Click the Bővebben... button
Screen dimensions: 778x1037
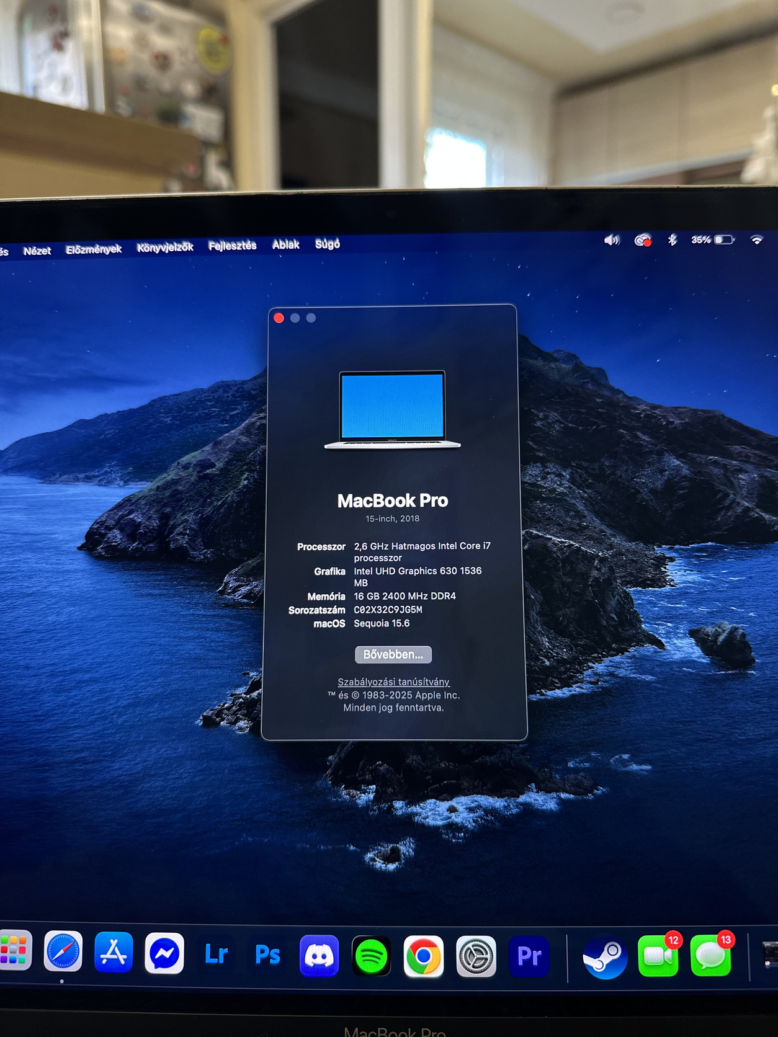click(x=393, y=654)
